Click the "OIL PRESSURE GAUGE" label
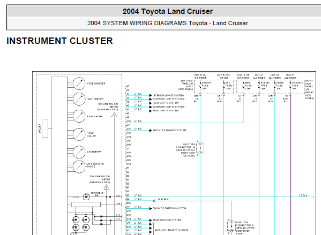 (x=95, y=165)
